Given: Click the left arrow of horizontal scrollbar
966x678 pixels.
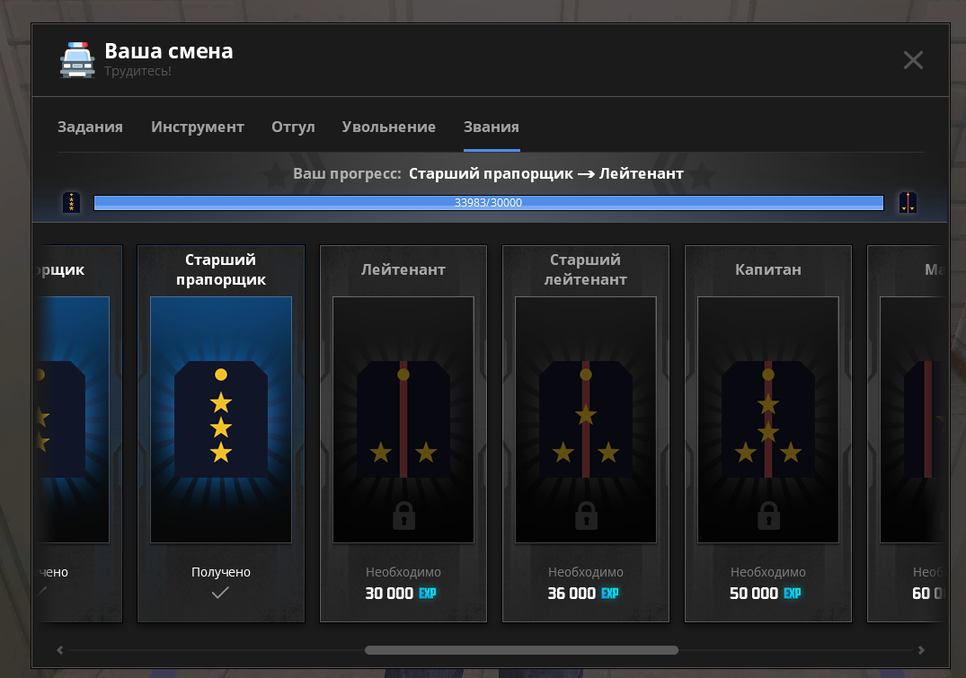Looking at the screenshot, I should pyautogui.click(x=60, y=649).
